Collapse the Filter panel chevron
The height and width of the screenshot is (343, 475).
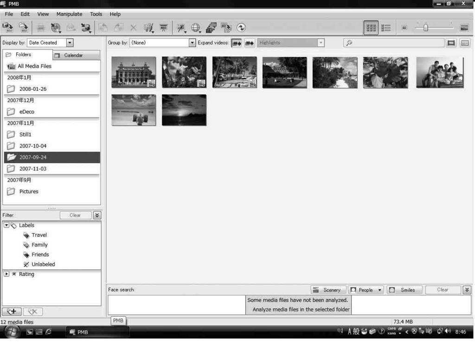coord(97,215)
